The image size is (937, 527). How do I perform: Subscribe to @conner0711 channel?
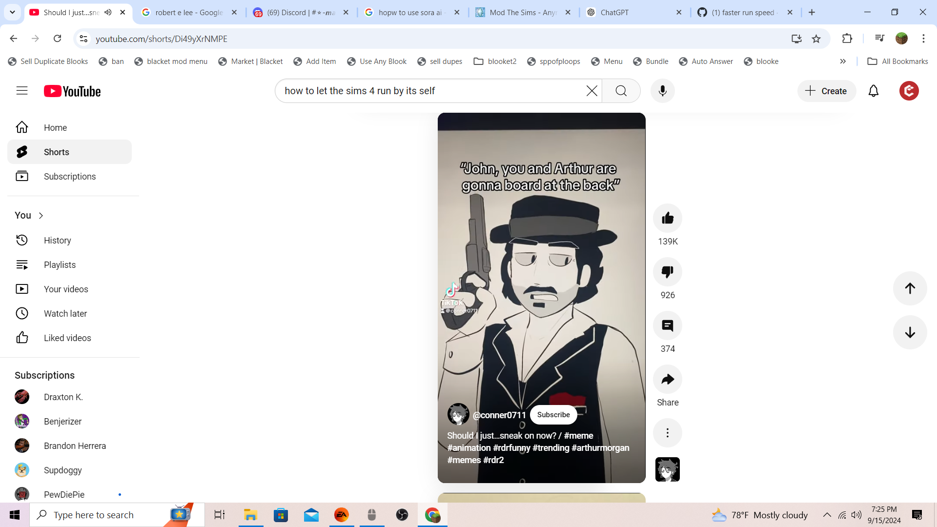pyautogui.click(x=553, y=415)
